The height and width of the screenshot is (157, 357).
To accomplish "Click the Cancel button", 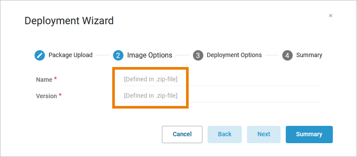I will click(182, 135).
